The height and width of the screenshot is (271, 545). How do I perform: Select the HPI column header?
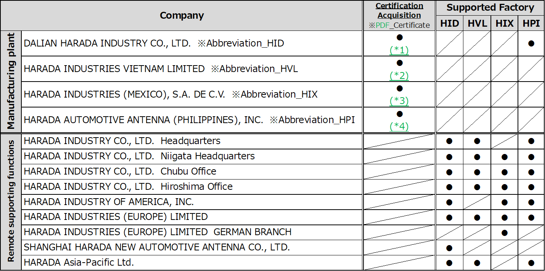(x=531, y=24)
